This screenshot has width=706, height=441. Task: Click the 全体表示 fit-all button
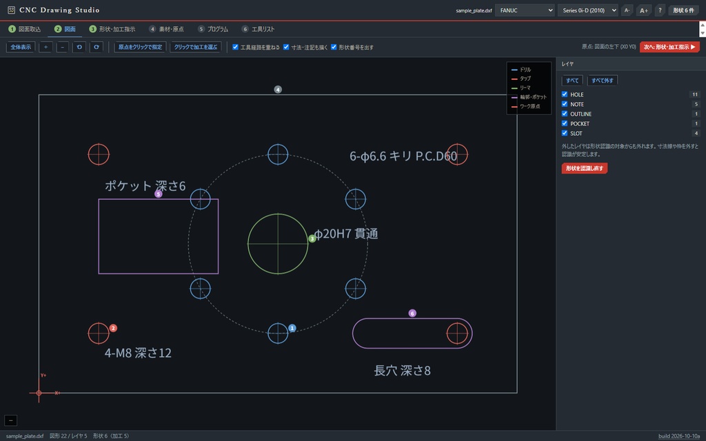point(21,47)
